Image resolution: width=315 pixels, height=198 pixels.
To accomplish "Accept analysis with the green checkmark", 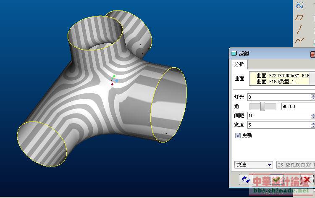I will (276, 180).
